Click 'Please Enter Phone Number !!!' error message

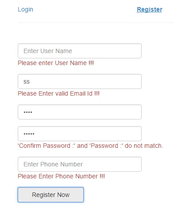(x=61, y=176)
